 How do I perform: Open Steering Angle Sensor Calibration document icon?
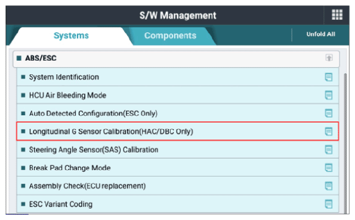pyautogui.click(x=329, y=150)
